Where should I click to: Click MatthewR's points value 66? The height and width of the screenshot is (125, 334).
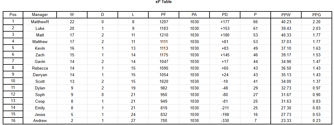tap(255, 22)
